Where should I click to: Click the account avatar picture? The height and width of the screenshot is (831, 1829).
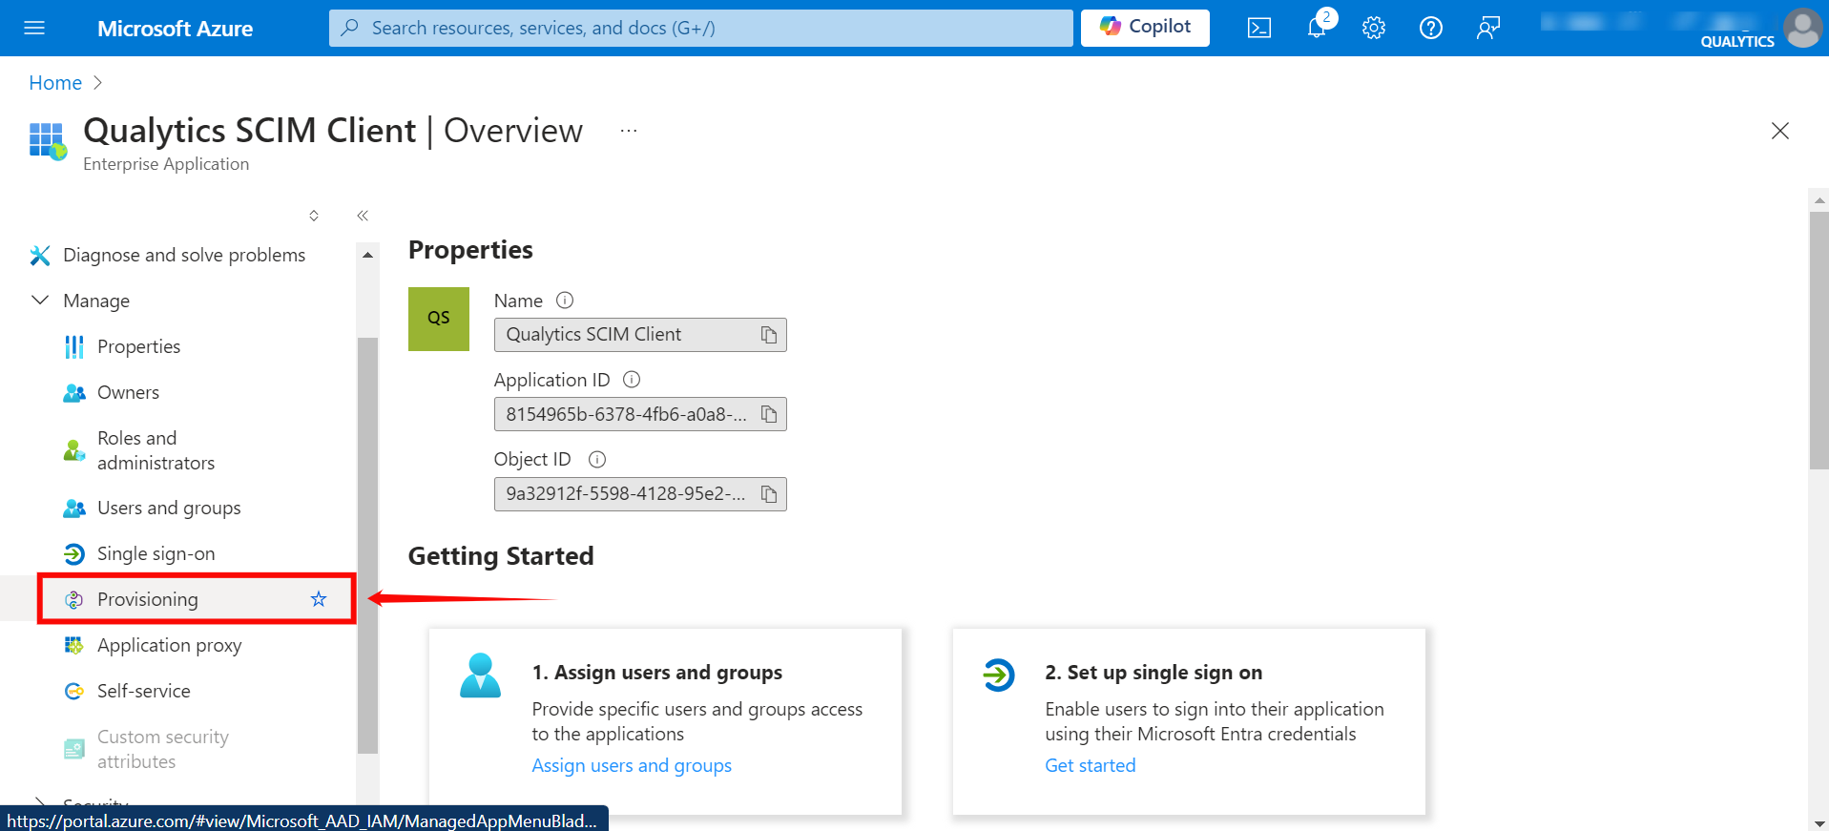(x=1802, y=28)
